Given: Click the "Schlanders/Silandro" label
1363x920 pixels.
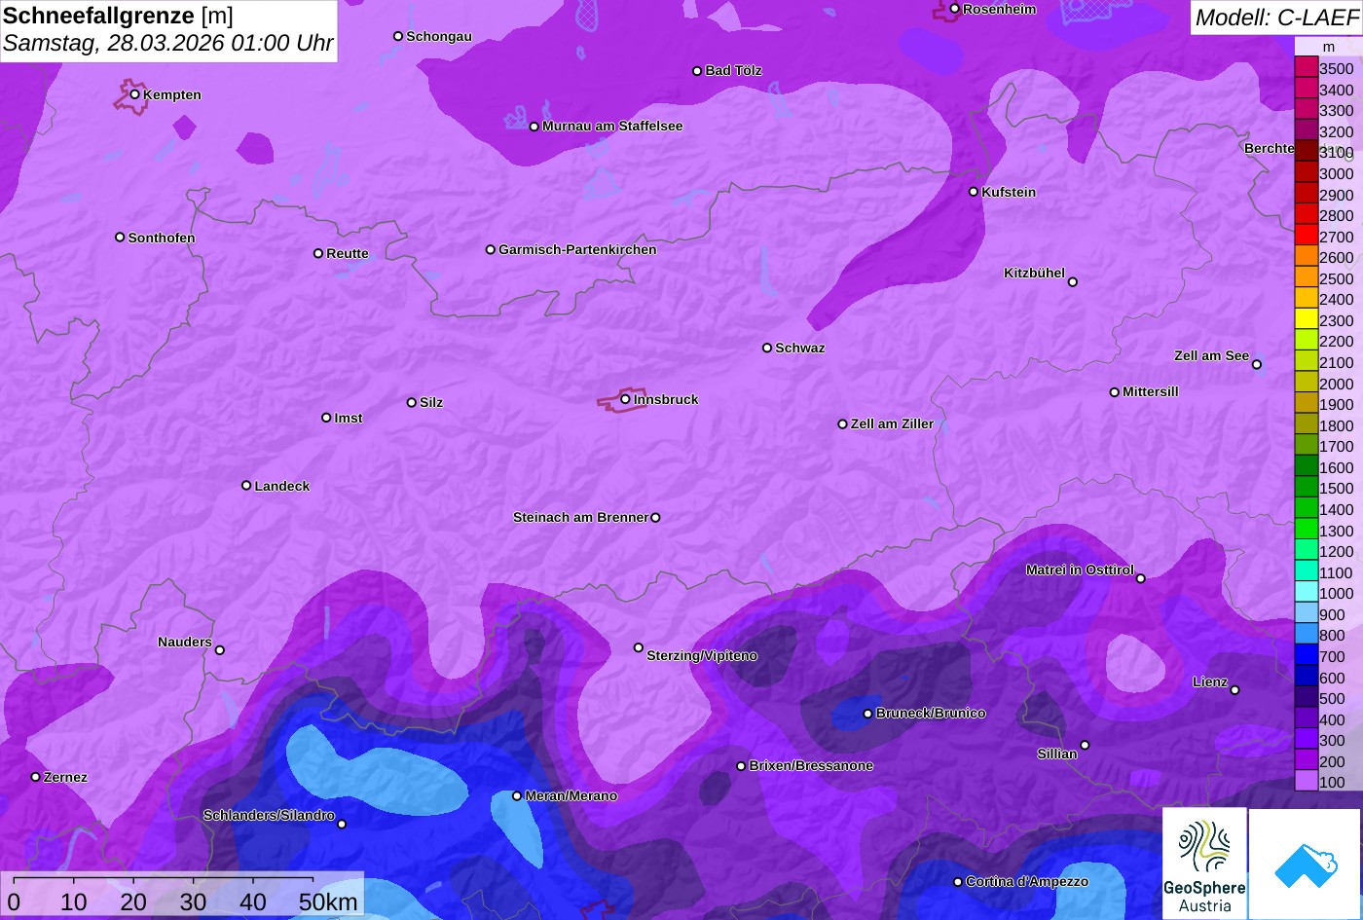Looking at the screenshot, I should (269, 815).
